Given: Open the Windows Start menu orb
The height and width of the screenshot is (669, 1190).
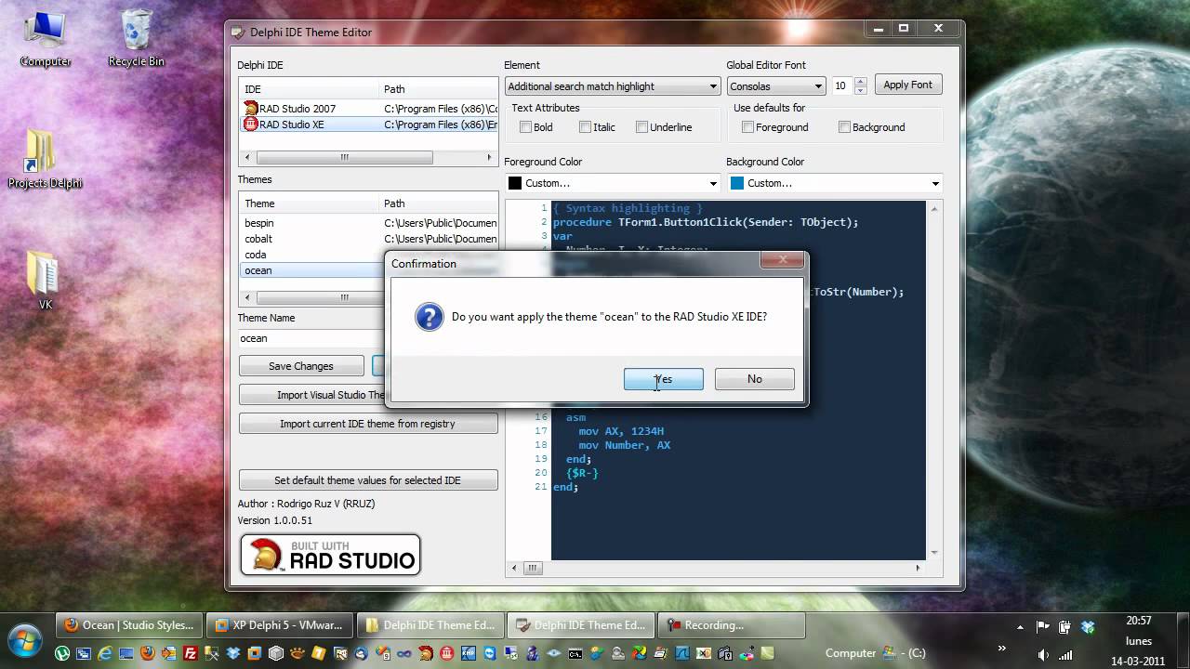Looking at the screenshot, I should pos(25,641).
